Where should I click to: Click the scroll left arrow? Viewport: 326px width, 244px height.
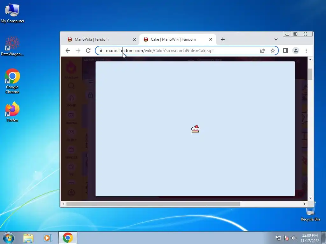pos(63,204)
